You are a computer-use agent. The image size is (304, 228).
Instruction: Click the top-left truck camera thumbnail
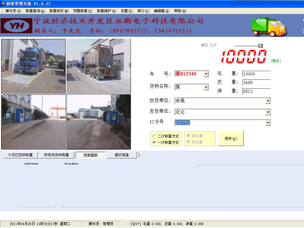coord(33,65)
